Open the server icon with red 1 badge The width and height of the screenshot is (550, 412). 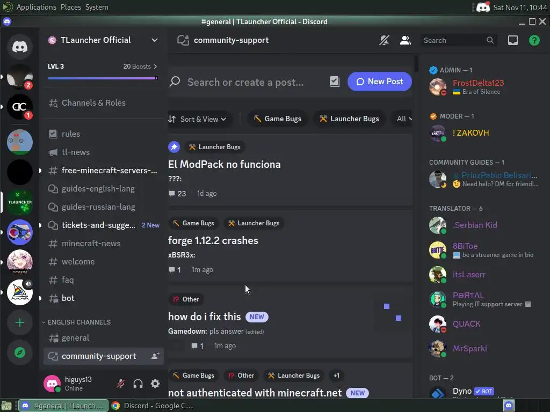click(20, 107)
